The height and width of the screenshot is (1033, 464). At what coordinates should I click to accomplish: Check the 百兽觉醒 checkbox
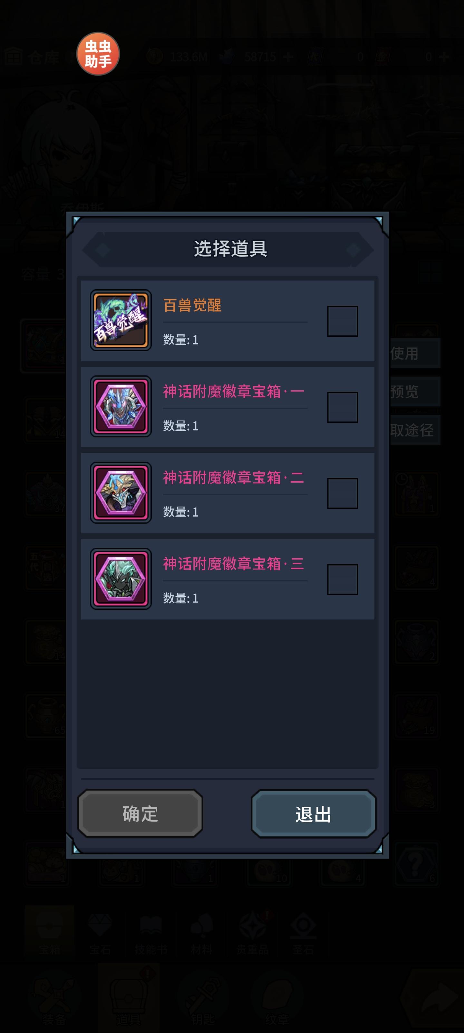pyautogui.click(x=343, y=321)
